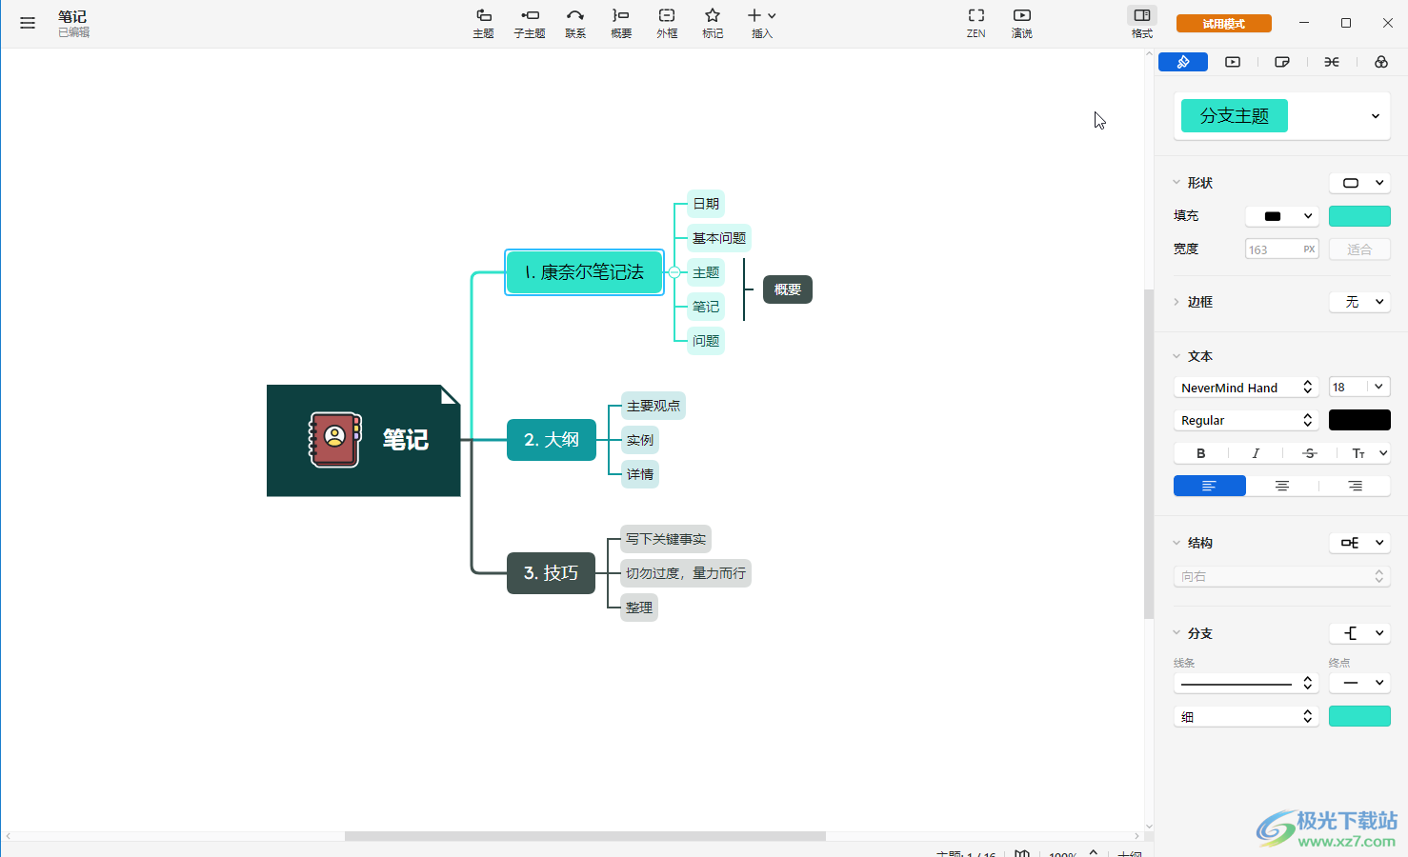
Task: Open the NeverMind Hand font selector
Action: (1246, 388)
